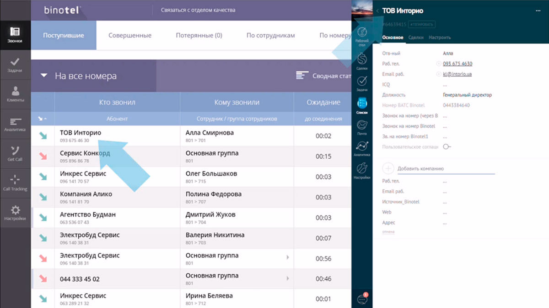The height and width of the screenshot is (308, 549).
Task: Open Рабочий стол in CRM sidebar
Action: click(x=362, y=37)
